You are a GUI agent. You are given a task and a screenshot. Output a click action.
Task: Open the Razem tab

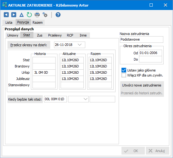pyautogui.click(x=37, y=22)
